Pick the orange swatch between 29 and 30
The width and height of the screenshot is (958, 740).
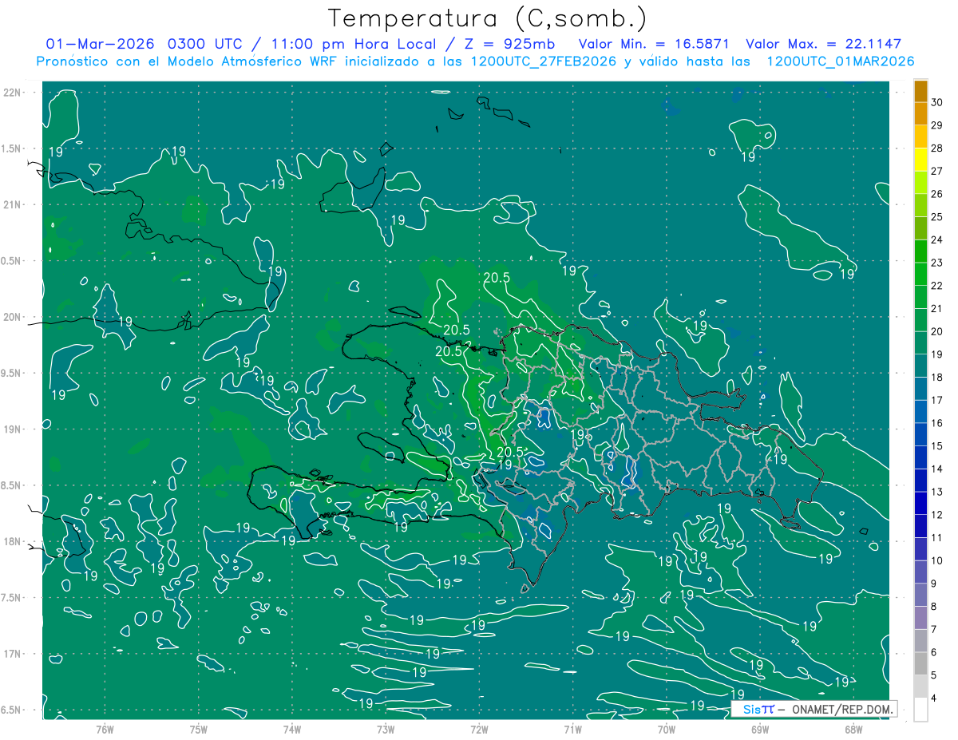921,114
